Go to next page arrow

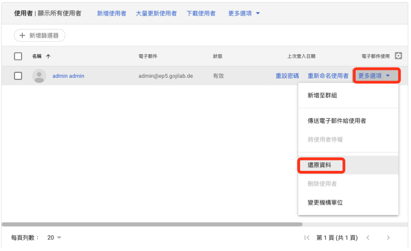[x=388, y=237]
